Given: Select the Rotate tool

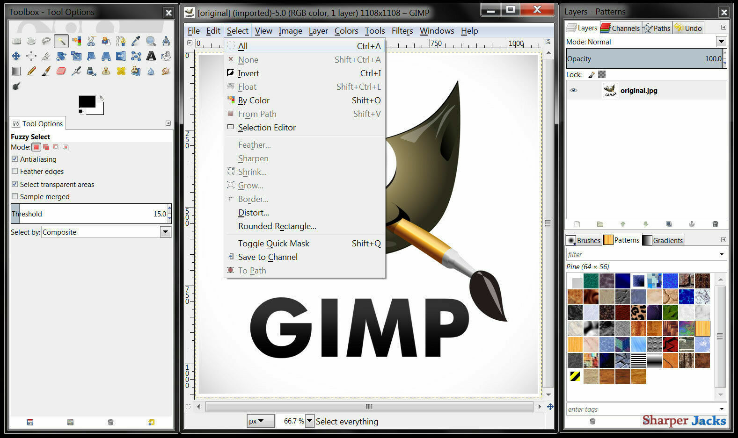Looking at the screenshot, I should [x=61, y=56].
